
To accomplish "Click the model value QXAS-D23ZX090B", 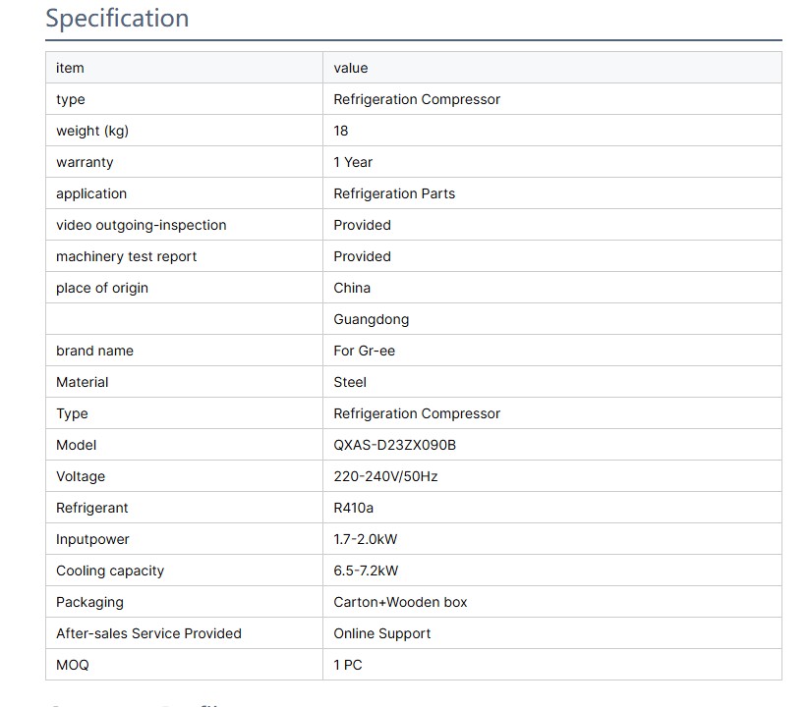I will click(x=394, y=445).
